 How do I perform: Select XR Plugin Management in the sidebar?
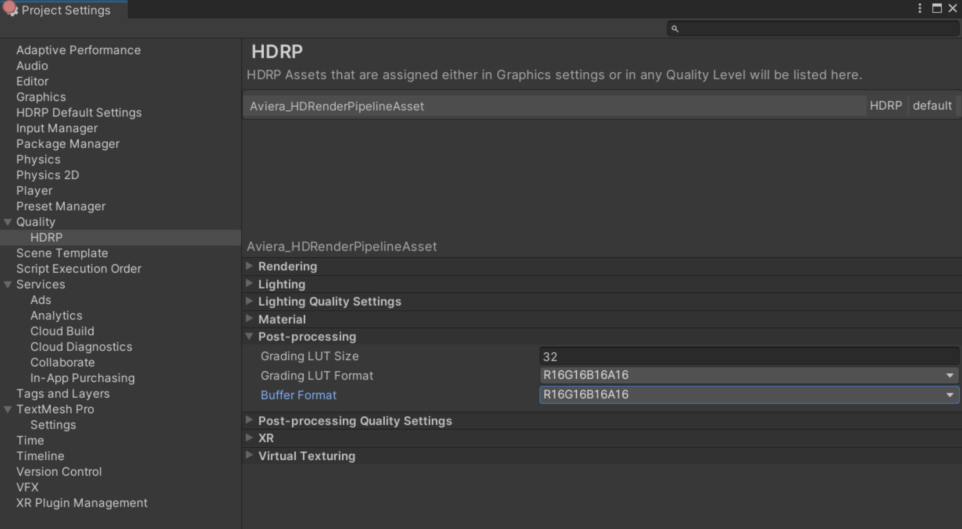pos(81,503)
